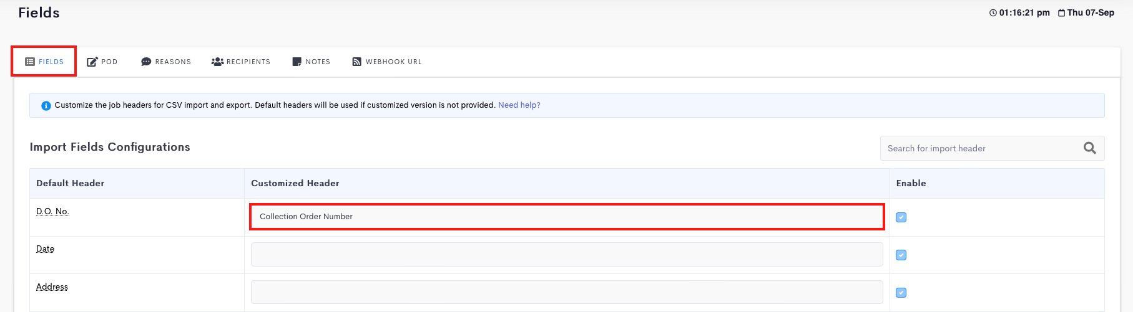Screen dimensions: 1133x312
Task: Click the POD edit pencil icon
Action: pos(92,62)
